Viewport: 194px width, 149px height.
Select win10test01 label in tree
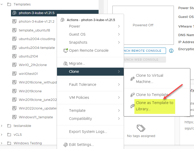coord(28,74)
